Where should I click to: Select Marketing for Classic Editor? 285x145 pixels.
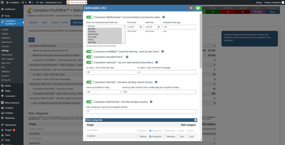[165, 131]
